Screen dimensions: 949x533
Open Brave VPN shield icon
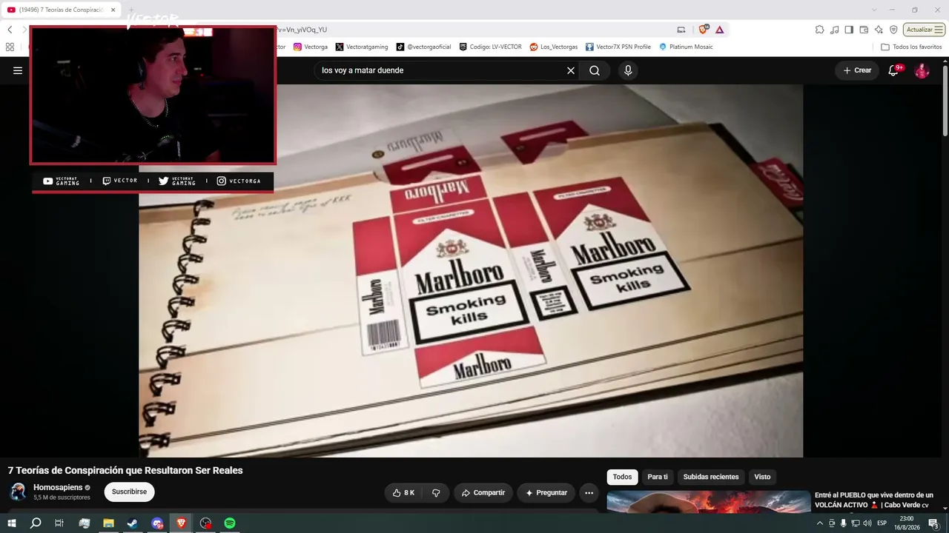[x=893, y=30]
